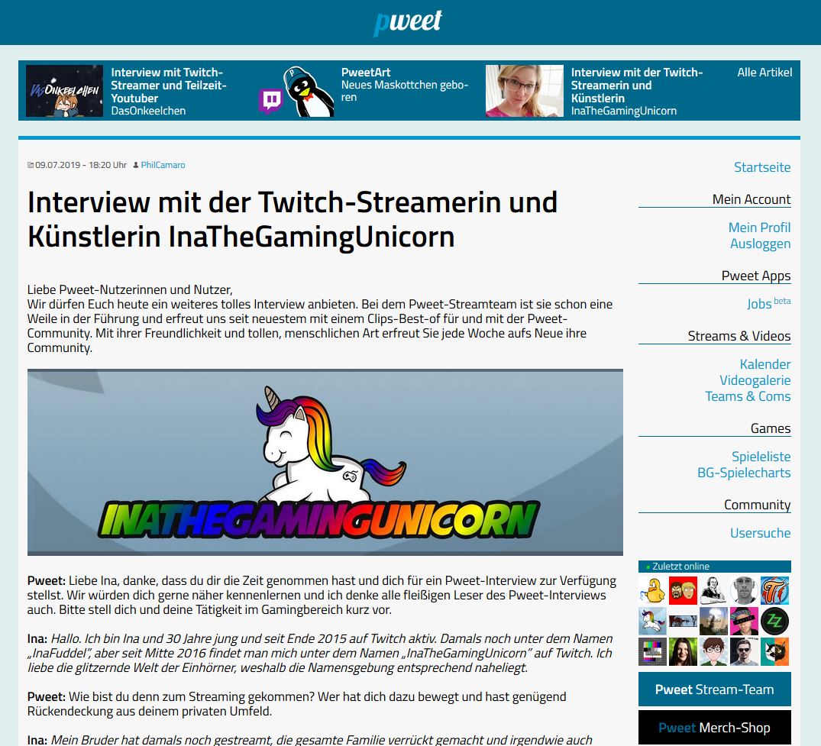Screen dimensions: 821x746
Task: Click the DasOnkeelchen article thumbnail
Action: point(64,91)
